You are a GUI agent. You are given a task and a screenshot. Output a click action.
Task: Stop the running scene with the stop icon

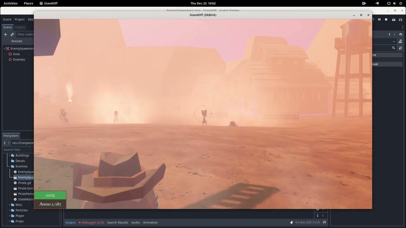click(386, 19)
